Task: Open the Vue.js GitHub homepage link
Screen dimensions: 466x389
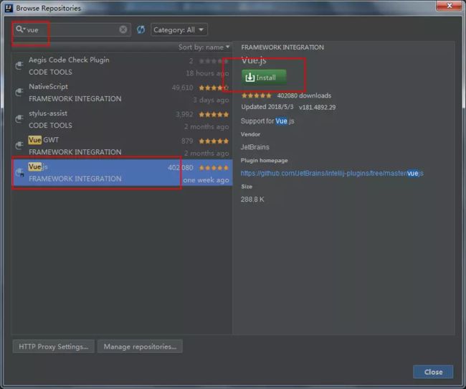Action: click(x=332, y=173)
